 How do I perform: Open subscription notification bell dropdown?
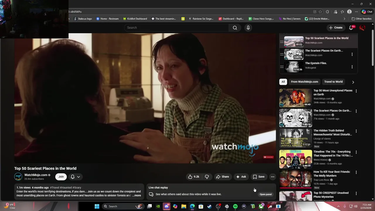click(75, 177)
